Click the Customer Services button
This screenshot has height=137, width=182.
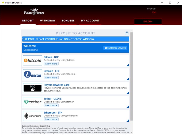[115, 48]
